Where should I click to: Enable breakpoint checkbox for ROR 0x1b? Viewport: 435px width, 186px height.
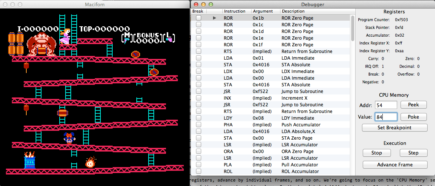[x=198, y=18]
